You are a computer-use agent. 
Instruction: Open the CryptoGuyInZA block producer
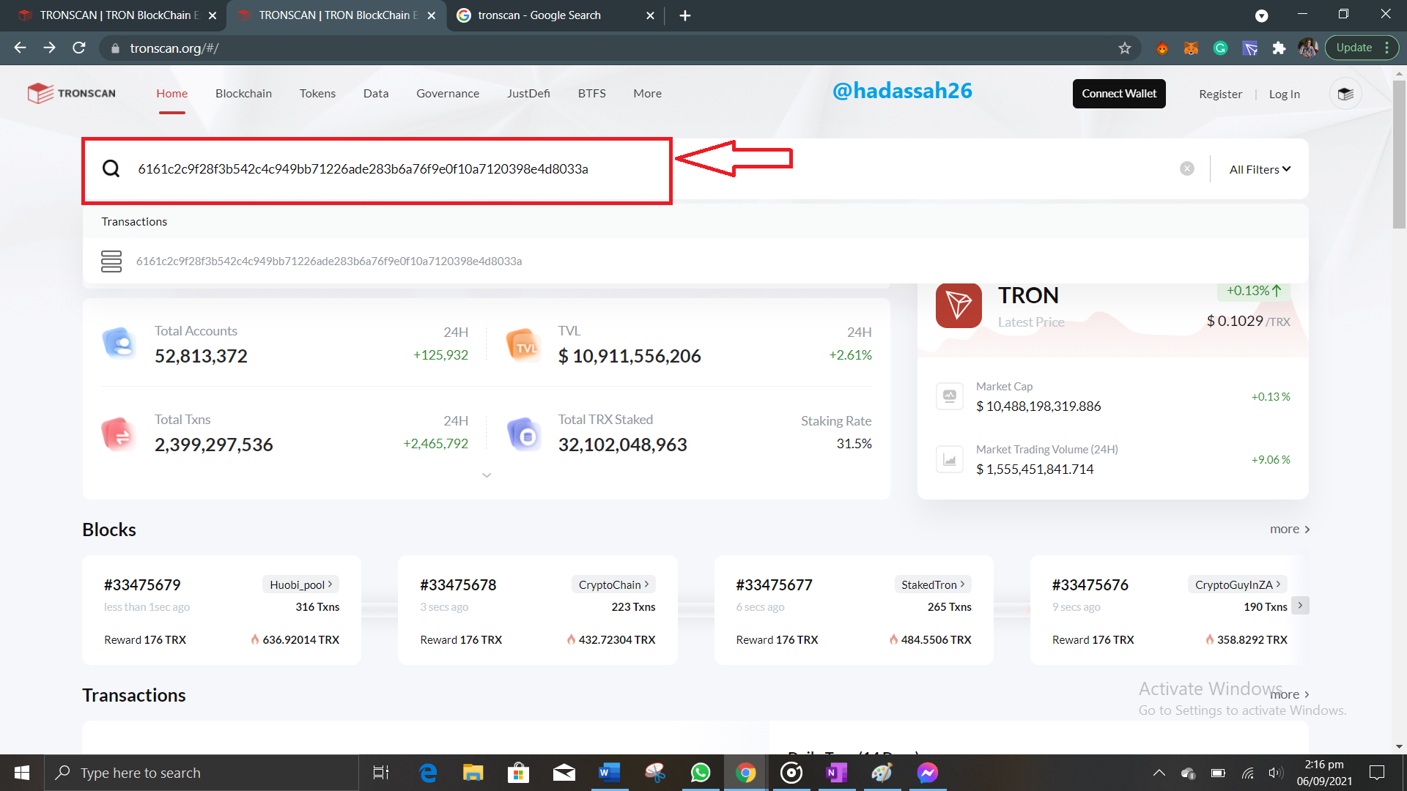point(1238,584)
